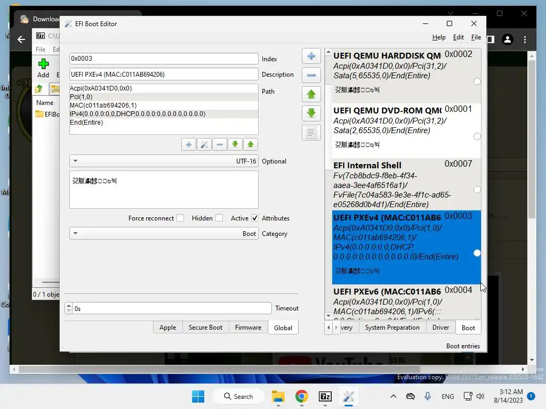The height and width of the screenshot is (409, 546).
Task: Move path node up with small green arrow
Action: coord(251,144)
